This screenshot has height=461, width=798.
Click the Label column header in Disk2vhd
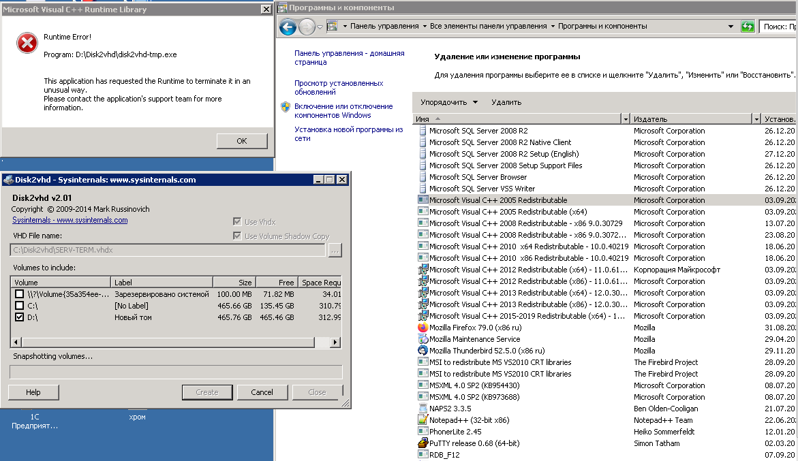coord(162,282)
